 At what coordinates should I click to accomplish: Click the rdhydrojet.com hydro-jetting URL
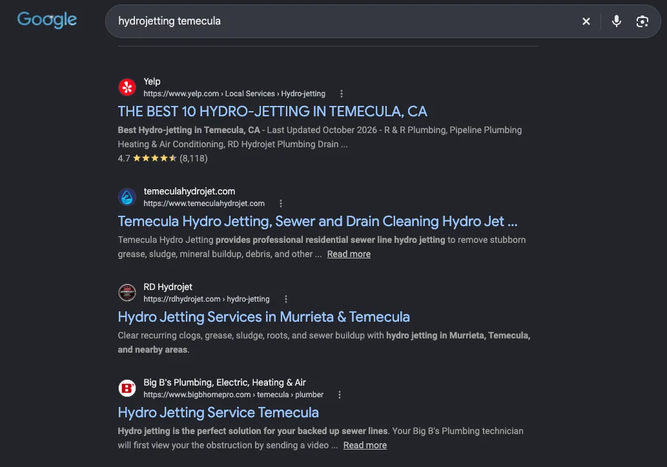[207, 299]
